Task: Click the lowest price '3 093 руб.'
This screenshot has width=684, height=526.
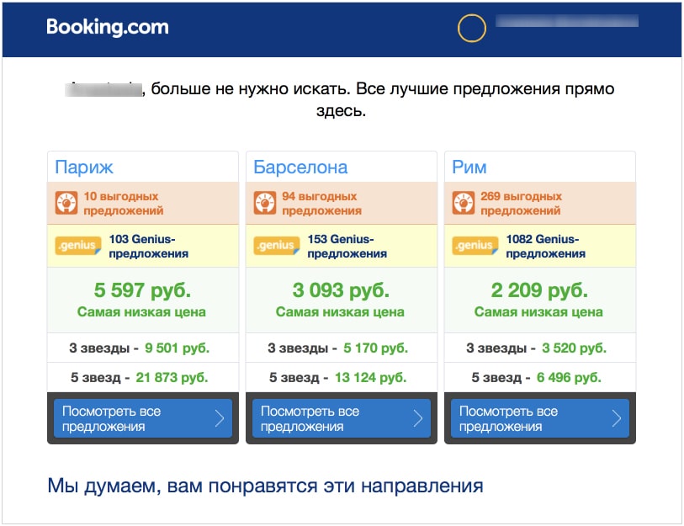Action: pyautogui.click(x=341, y=290)
